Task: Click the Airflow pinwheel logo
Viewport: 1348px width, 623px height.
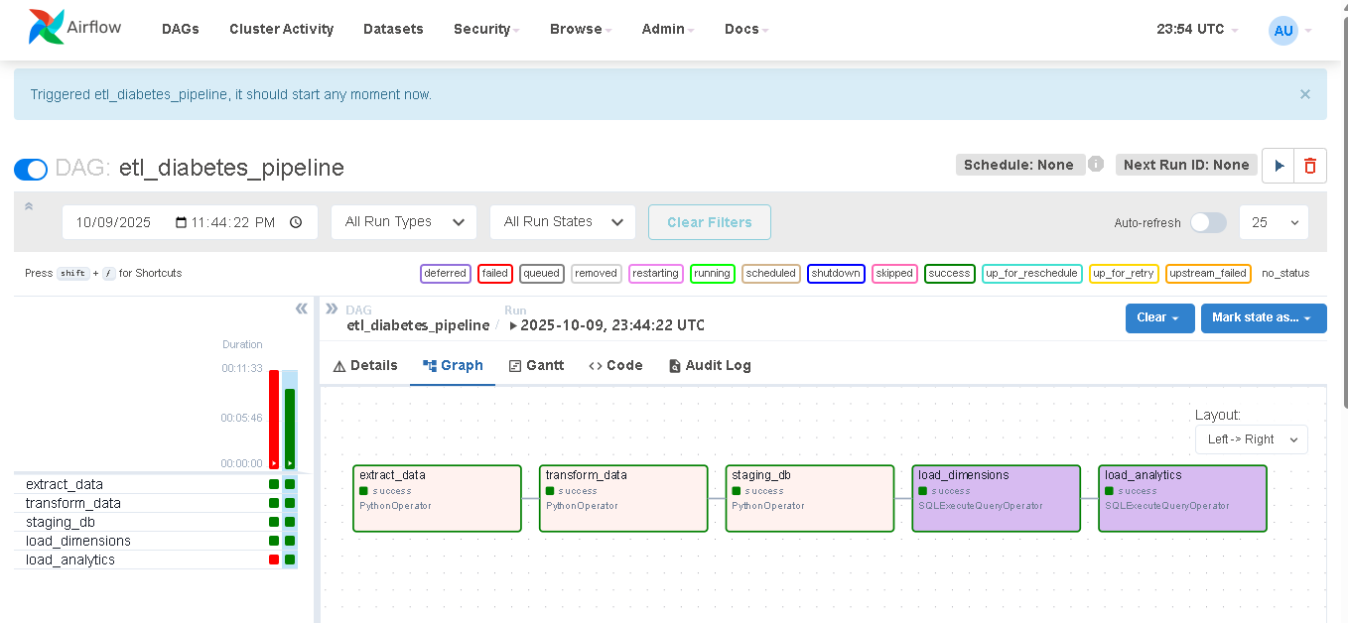Action: pyautogui.click(x=46, y=28)
